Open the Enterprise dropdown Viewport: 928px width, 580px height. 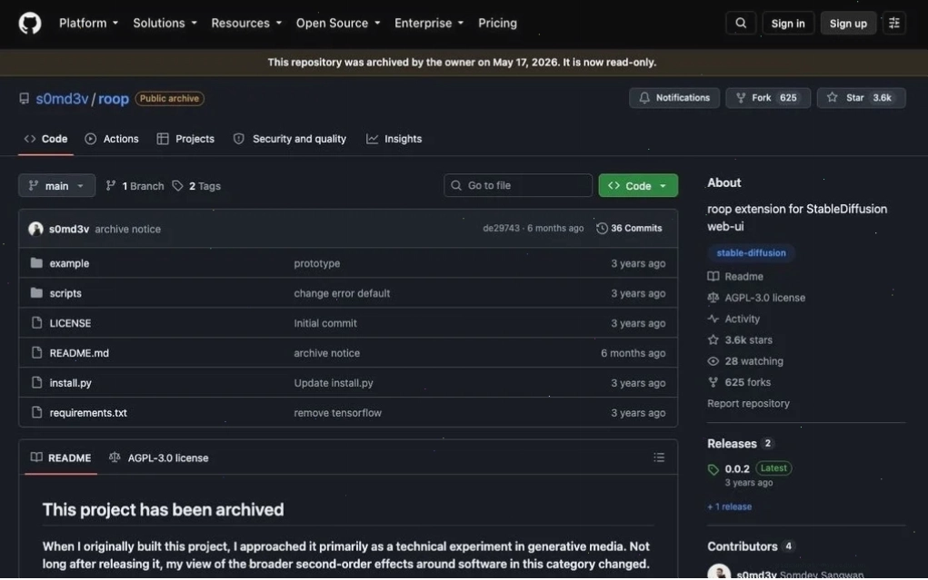pos(429,23)
